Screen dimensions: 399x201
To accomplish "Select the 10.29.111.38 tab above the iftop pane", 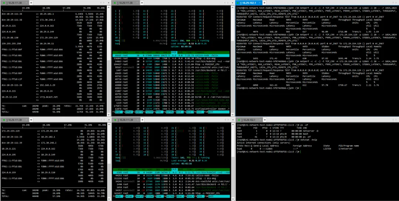I will 14,3.
